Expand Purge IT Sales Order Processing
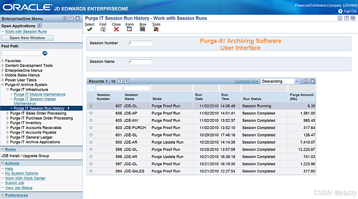The height and width of the screenshot is (199, 358). tap(8, 113)
